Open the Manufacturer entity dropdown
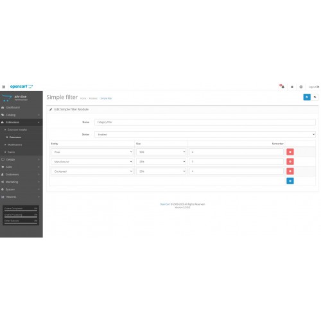This screenshot has width=321, height=321. [92, 162]
